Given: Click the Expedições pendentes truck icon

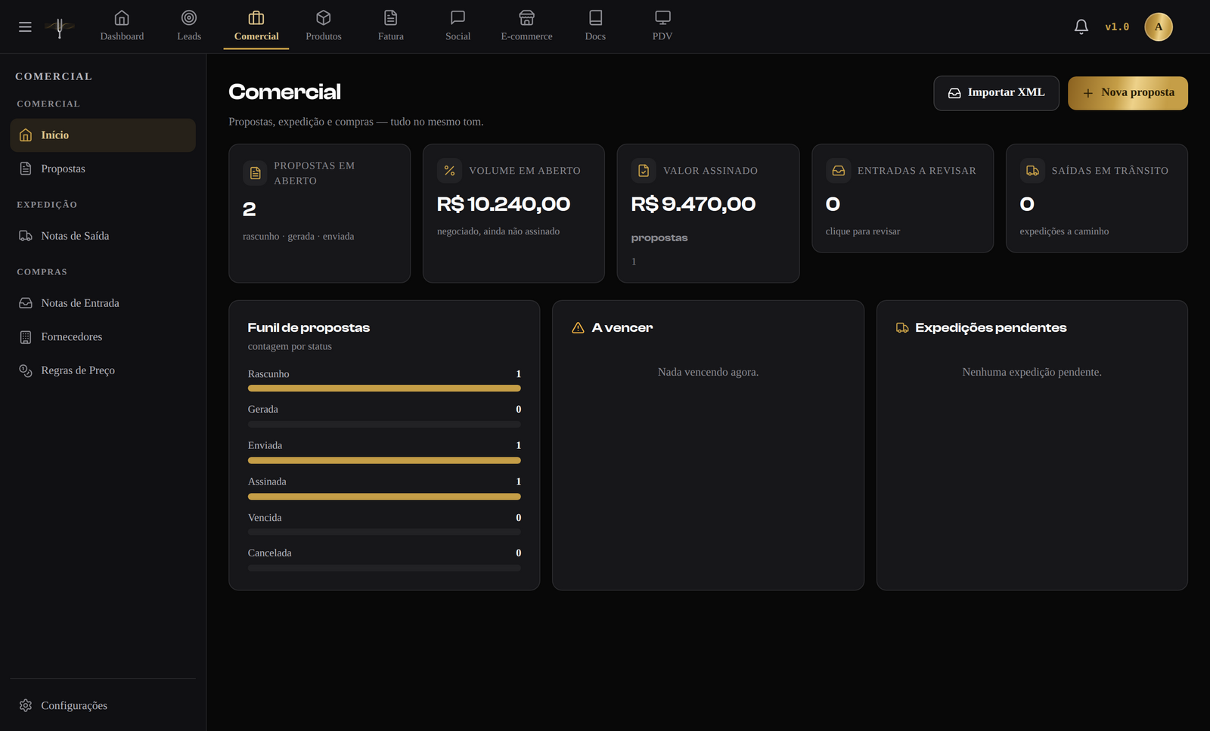Looking at the screenshot, I should coord(902,328).
